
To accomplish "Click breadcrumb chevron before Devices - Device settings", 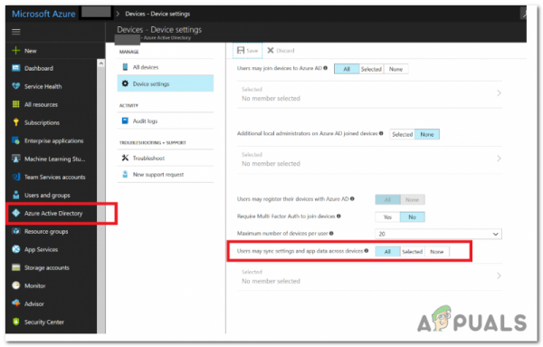I will click(118, 14).
